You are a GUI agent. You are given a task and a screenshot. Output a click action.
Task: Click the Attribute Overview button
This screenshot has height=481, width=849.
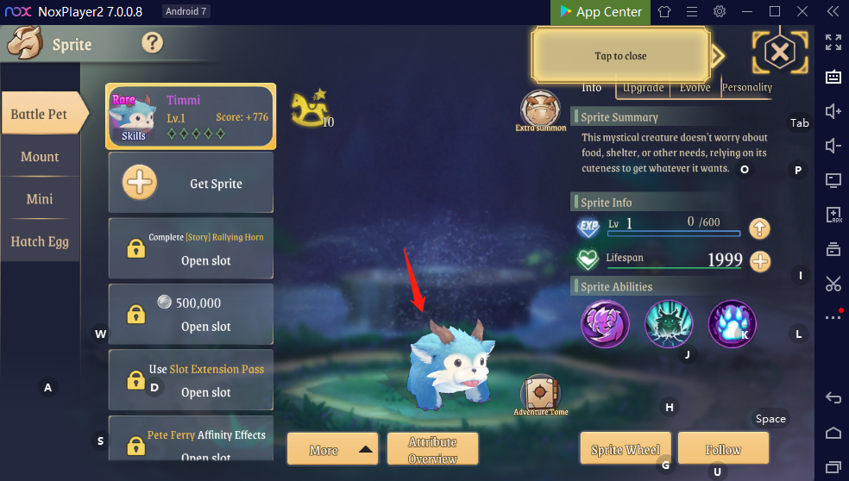tap(432, 449)
